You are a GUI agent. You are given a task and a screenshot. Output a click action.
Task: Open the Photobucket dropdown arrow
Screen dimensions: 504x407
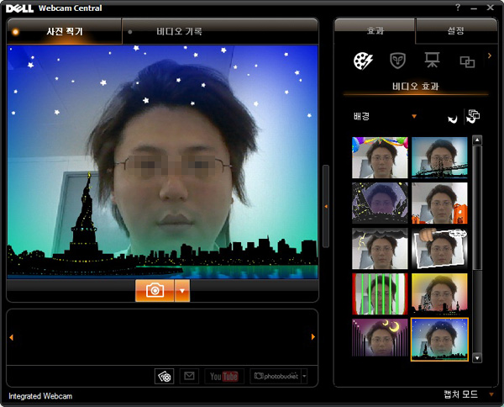point(304,376)
